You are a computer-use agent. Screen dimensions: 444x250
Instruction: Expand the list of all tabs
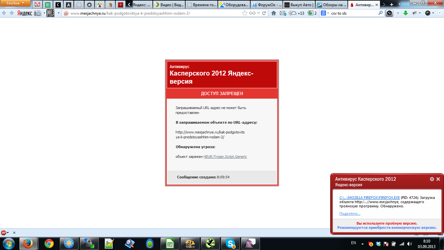pyautogui.click(x=400, y=5)
